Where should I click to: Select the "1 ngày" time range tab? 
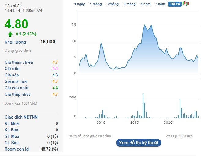click(80, 4)
